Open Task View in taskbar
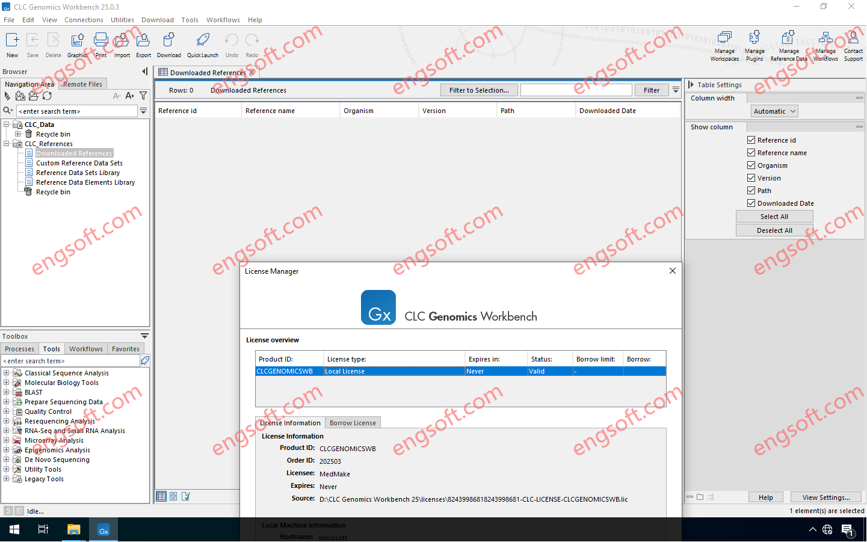Screen dimensions: 867x542 pos(43,530)
